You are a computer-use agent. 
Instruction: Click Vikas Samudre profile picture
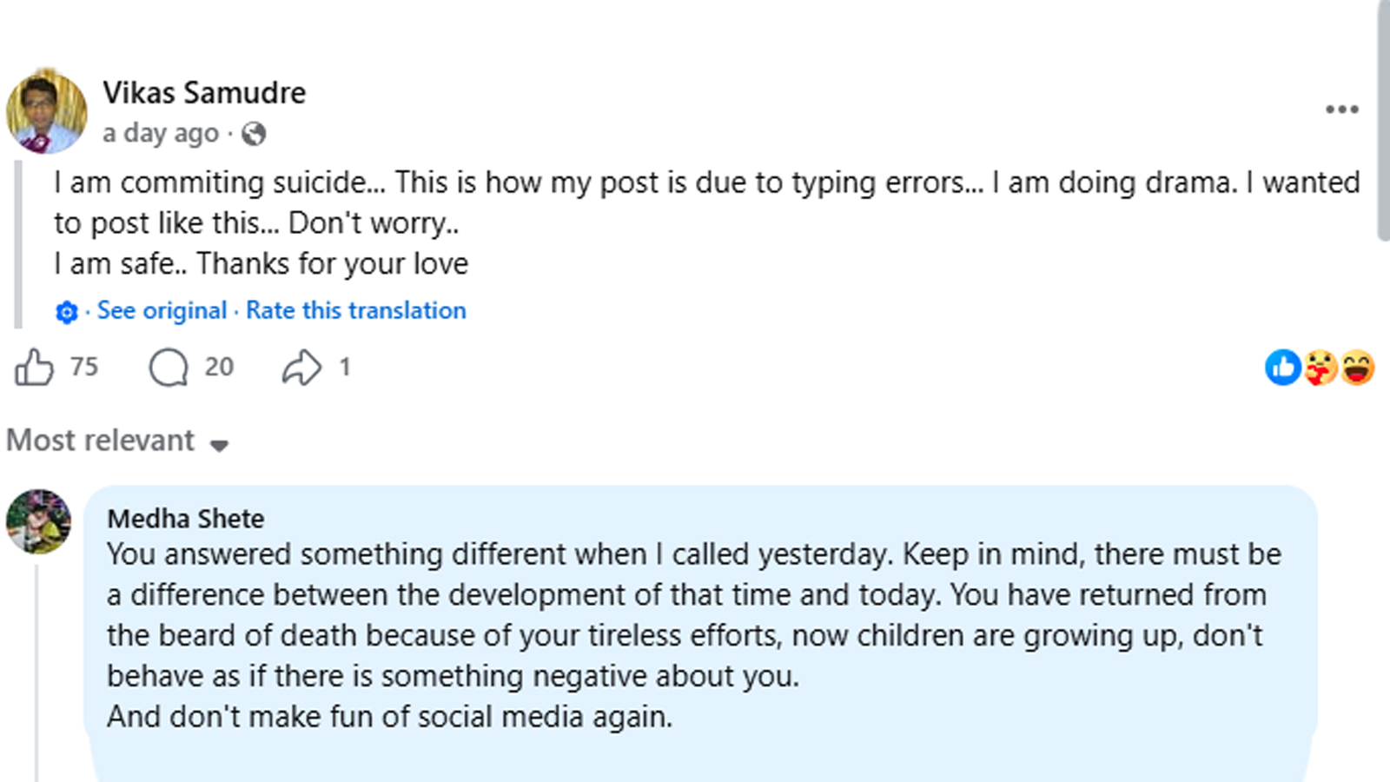(x=47, y=112)
